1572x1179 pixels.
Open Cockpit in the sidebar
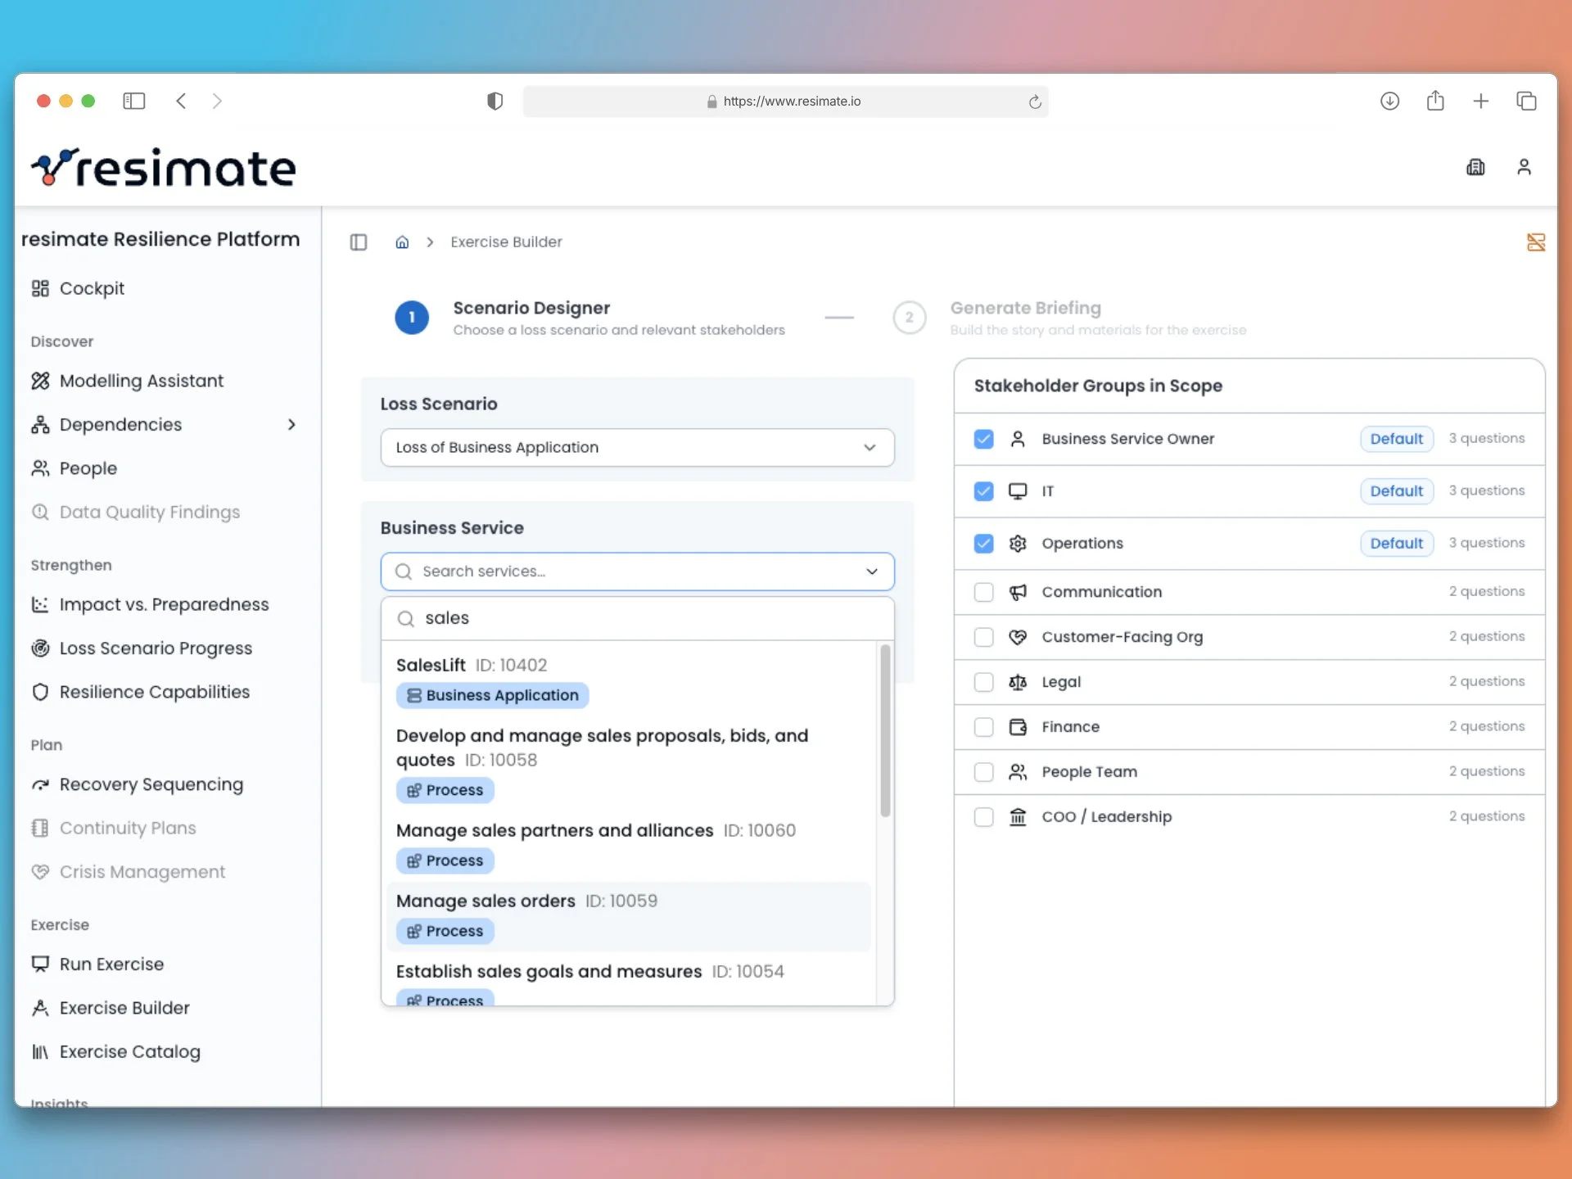tap(92, 288)
